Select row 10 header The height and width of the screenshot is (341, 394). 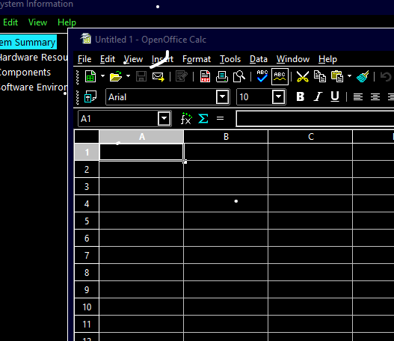click(x=87, y=307)
